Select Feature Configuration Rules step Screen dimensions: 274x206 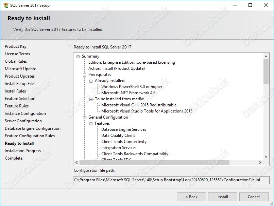30,136
